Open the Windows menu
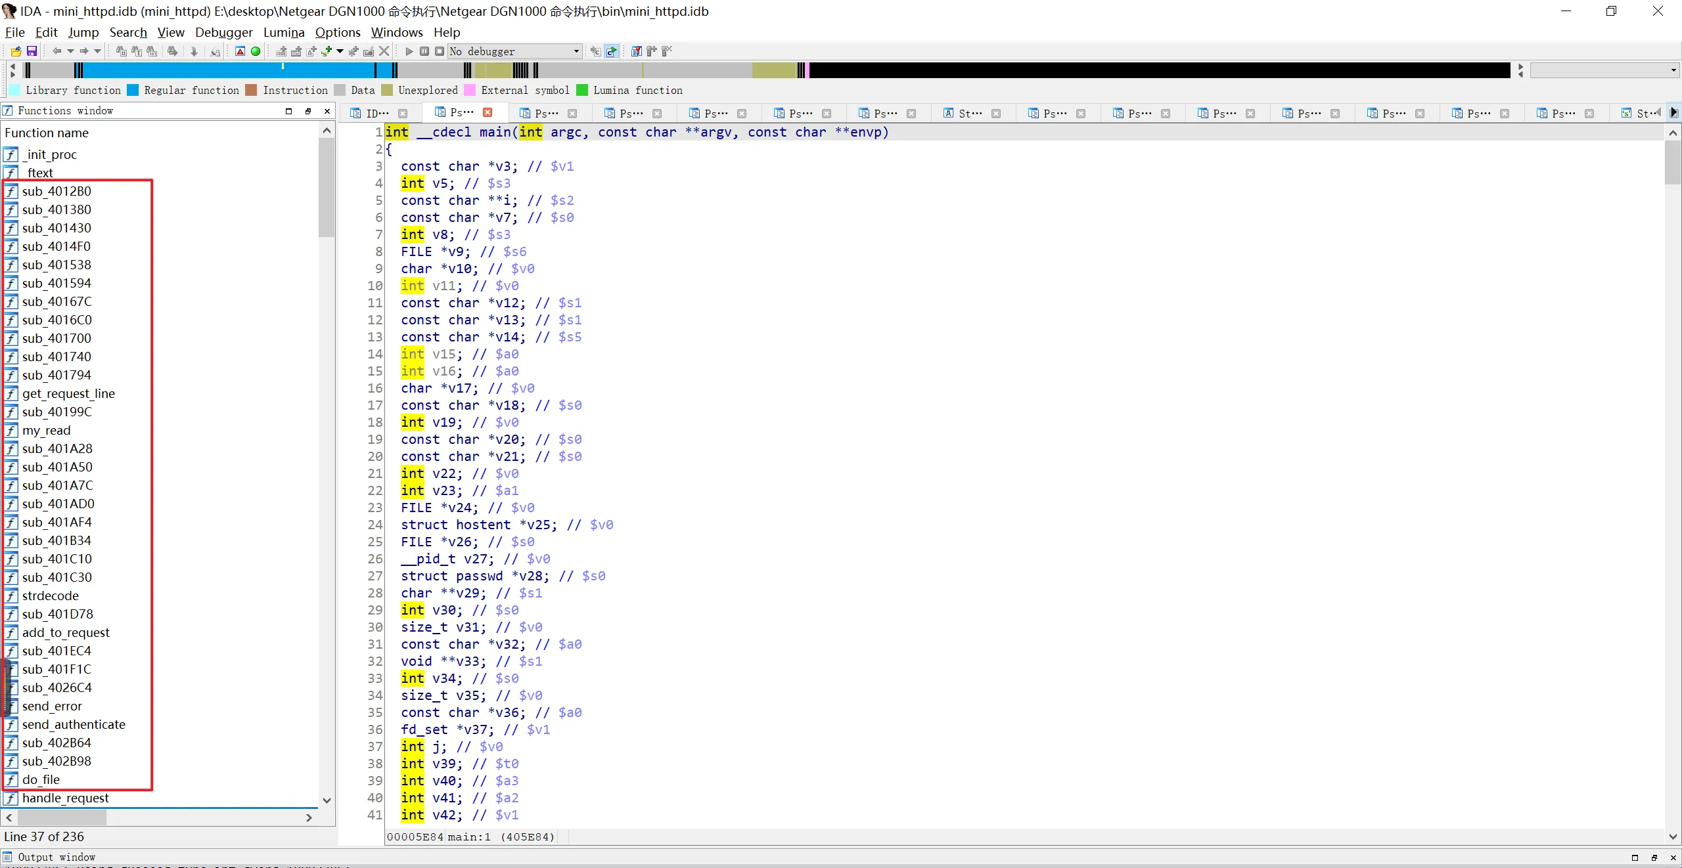The height and width of the screenshot is (868, 1682). [397, 32]
